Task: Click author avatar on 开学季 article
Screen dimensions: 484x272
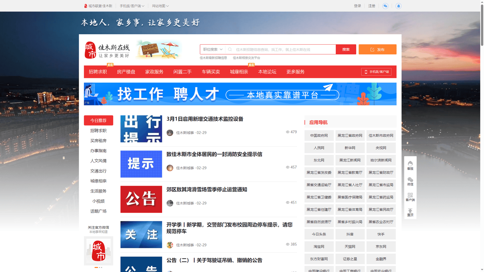Action: pos(170,245)
